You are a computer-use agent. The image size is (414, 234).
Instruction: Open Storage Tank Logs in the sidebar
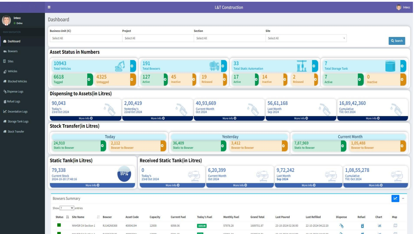[x=22, y=121]
